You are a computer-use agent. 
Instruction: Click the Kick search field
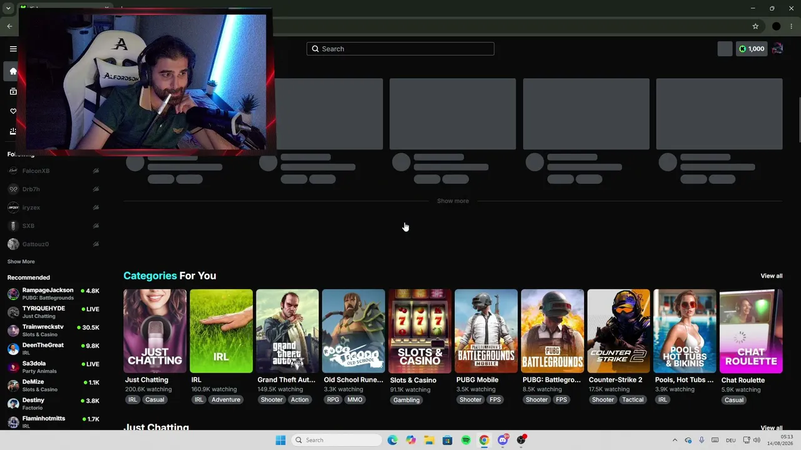pos(400,49)
